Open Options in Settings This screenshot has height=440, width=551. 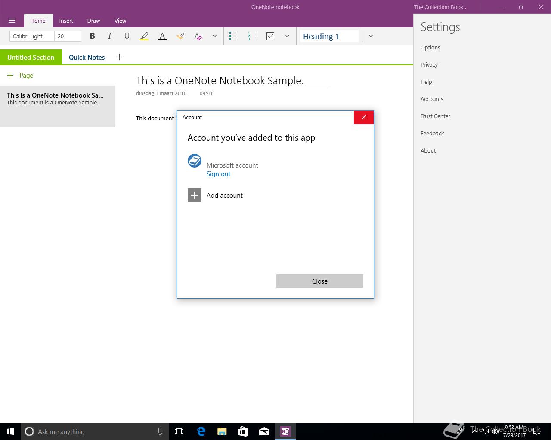click(430, 47)
